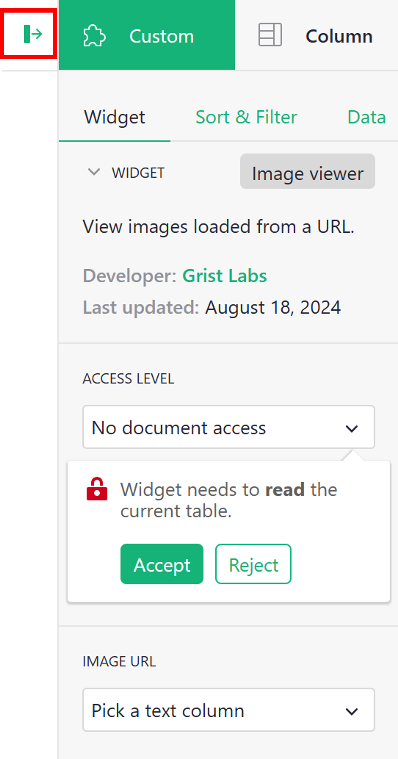Screen dimensions: 398x759
Task: Open the Pick a text column dropdown
Action: click(x=228, y=711)
